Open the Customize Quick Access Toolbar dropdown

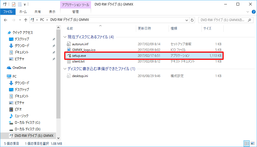(x=25, y=5)
